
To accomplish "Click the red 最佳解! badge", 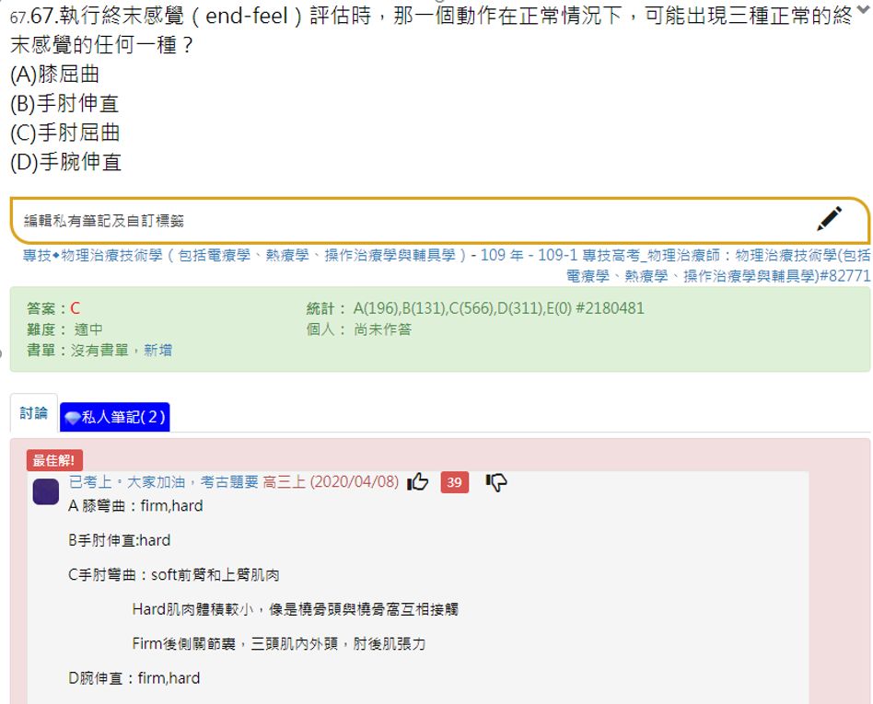I will (x=54, y=460).
